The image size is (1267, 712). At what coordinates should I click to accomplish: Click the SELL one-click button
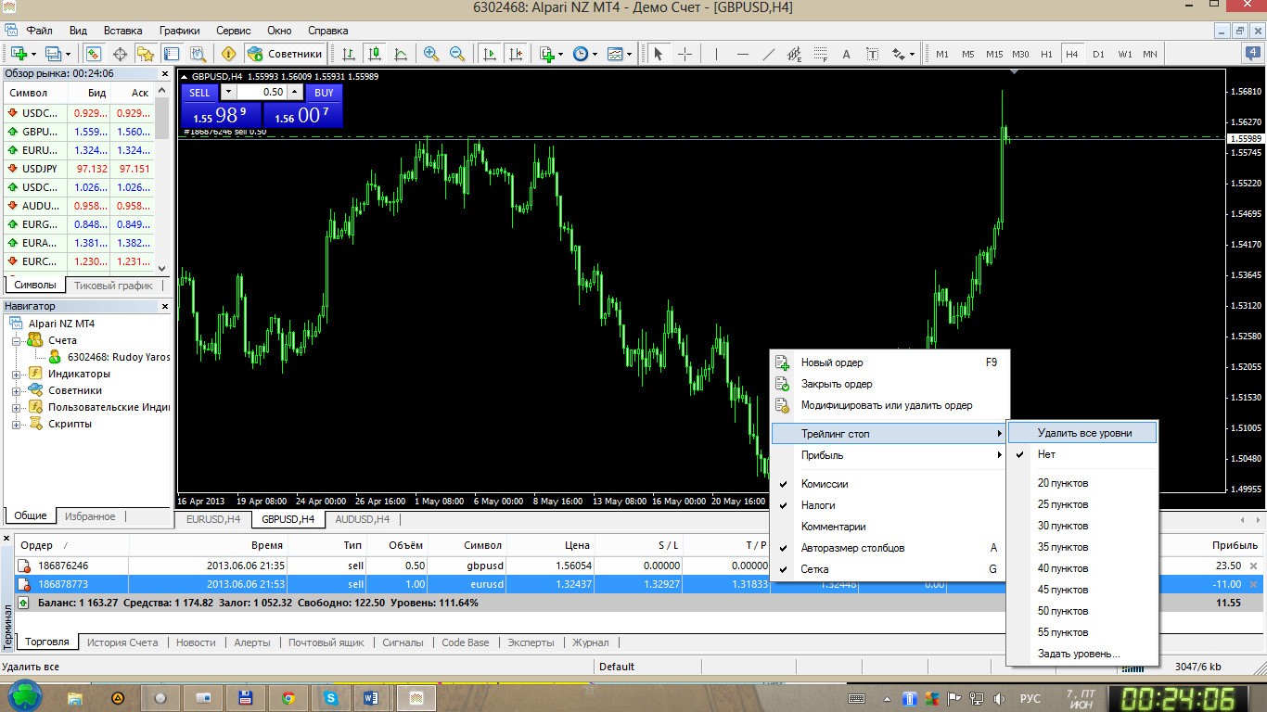(199, 93)
